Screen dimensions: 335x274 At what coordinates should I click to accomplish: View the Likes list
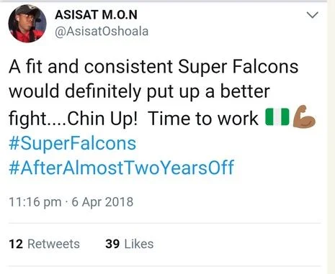coord(130,244)
